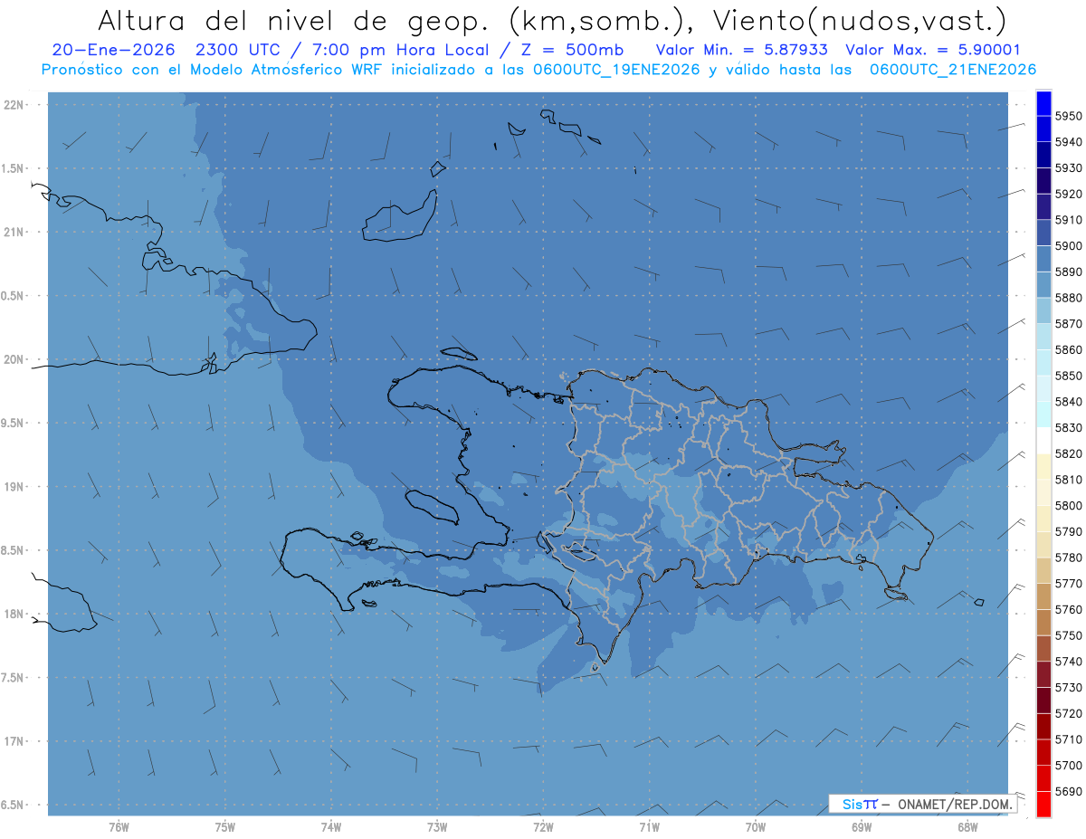Select the 6.5N axis tick label
The height and width of the screenshot is (839, 1086).
point(14,806)
